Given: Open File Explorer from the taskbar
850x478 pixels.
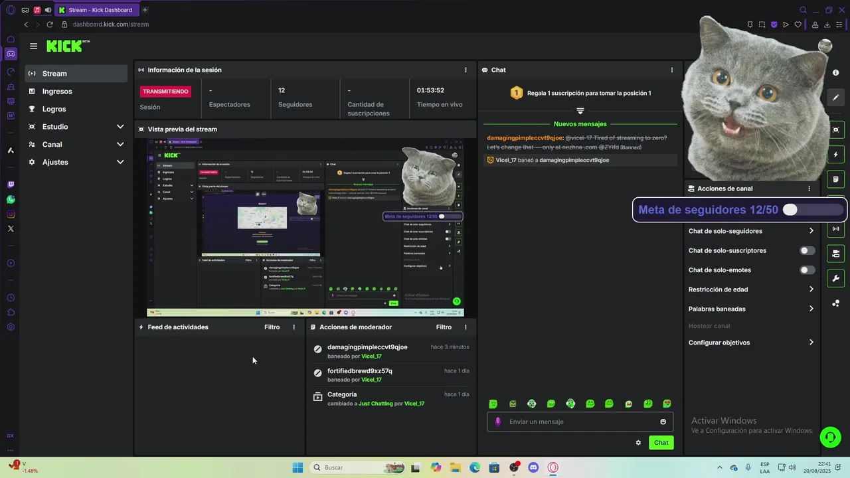Looking at the screenshot, I should pos(456,467).
